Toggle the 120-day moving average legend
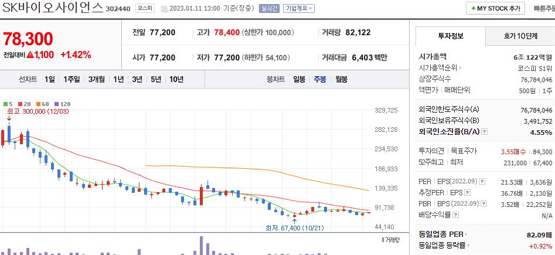 [63, 104]
